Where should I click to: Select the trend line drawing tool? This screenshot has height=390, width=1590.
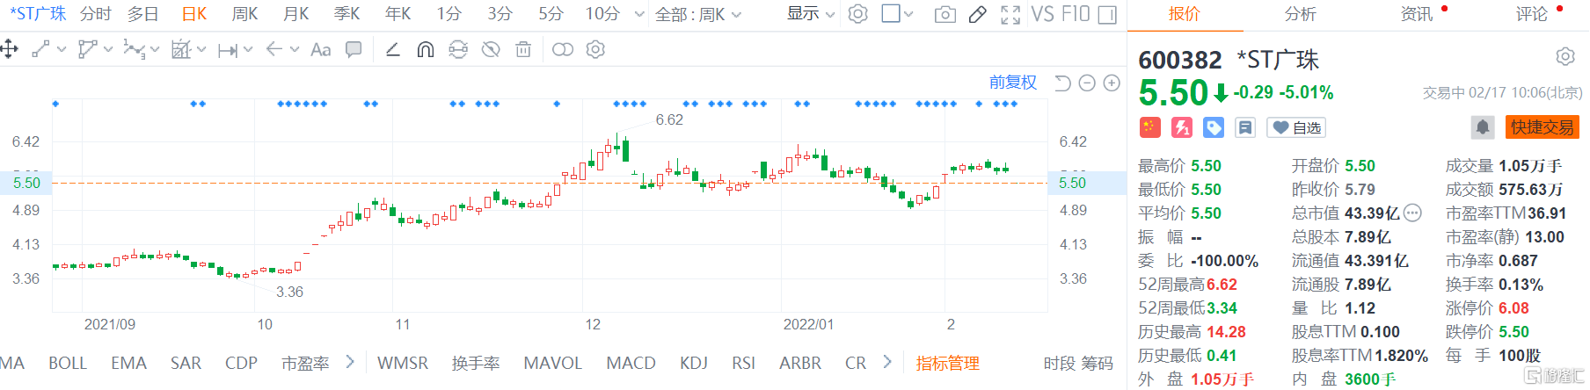[40, 49]
